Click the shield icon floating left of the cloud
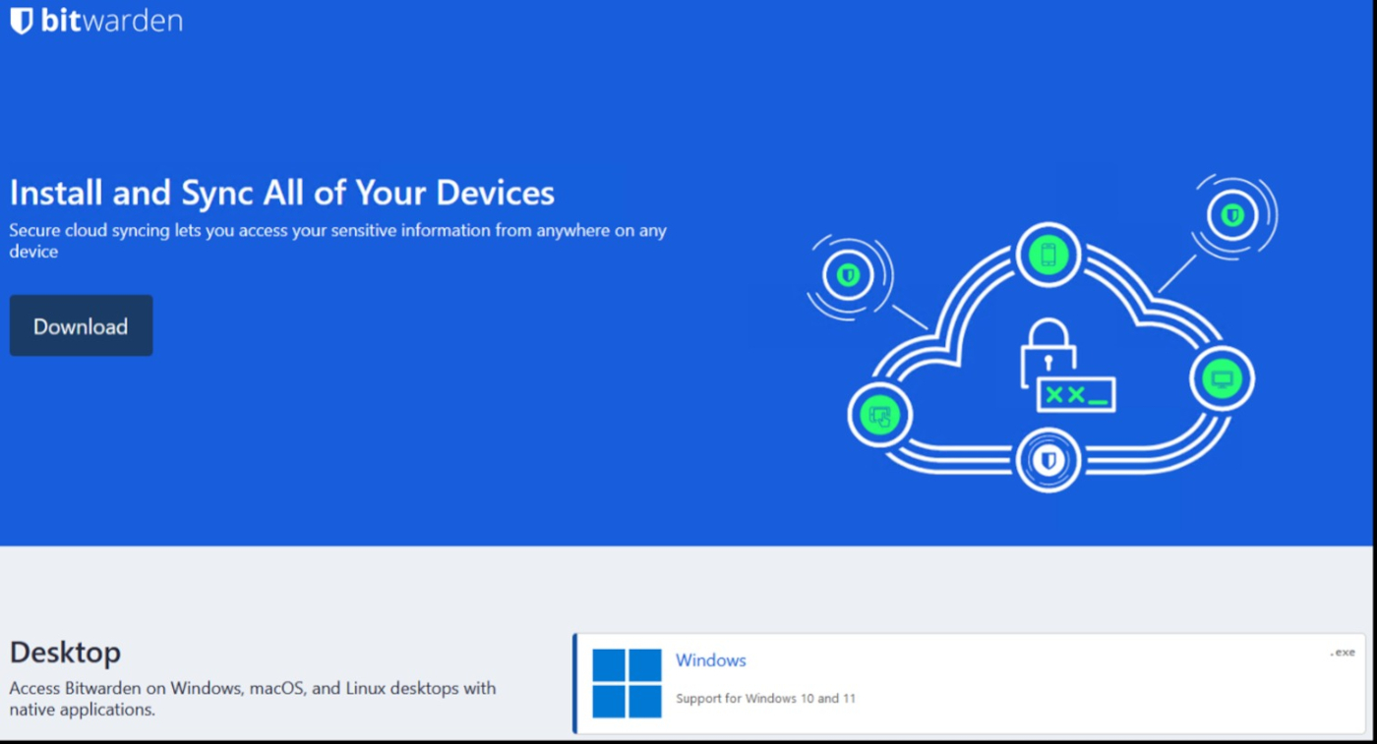This screenshot has width=1377, height=744. [x=848, y=272]
